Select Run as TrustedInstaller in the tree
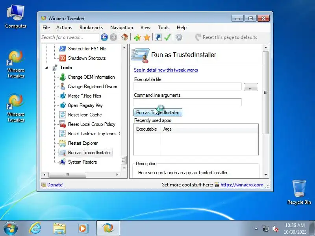The image size is (315, 236). click(89, 153)
